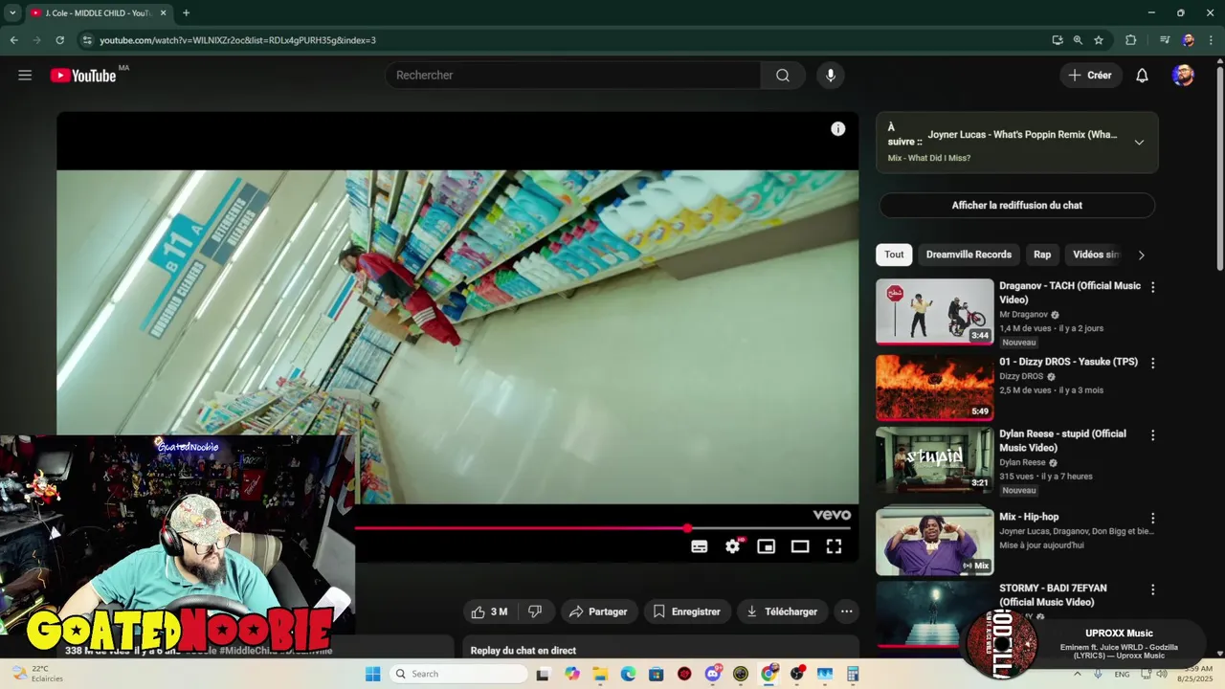Viewport: 1225px width, 689px height.
Task: Save the video with Enregistrer
Action: [x=687, y=611]
